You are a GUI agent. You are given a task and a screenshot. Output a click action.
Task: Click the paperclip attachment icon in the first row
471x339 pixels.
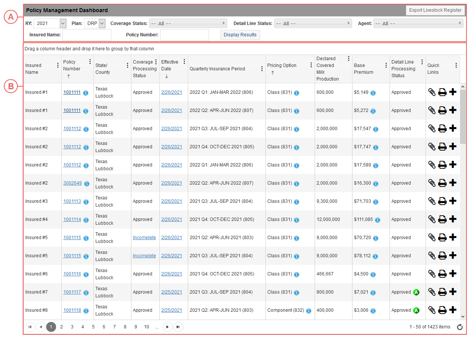tap(432, 92)
